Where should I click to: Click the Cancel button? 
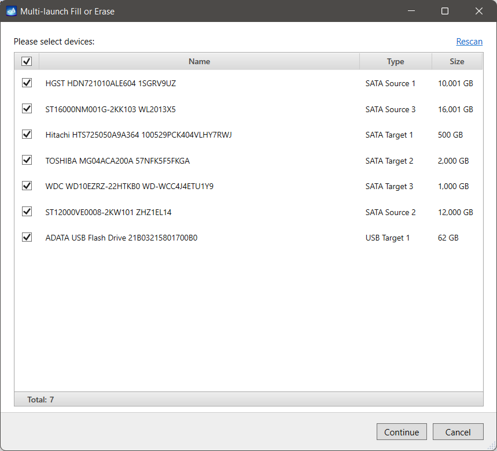tap(458, 432)
